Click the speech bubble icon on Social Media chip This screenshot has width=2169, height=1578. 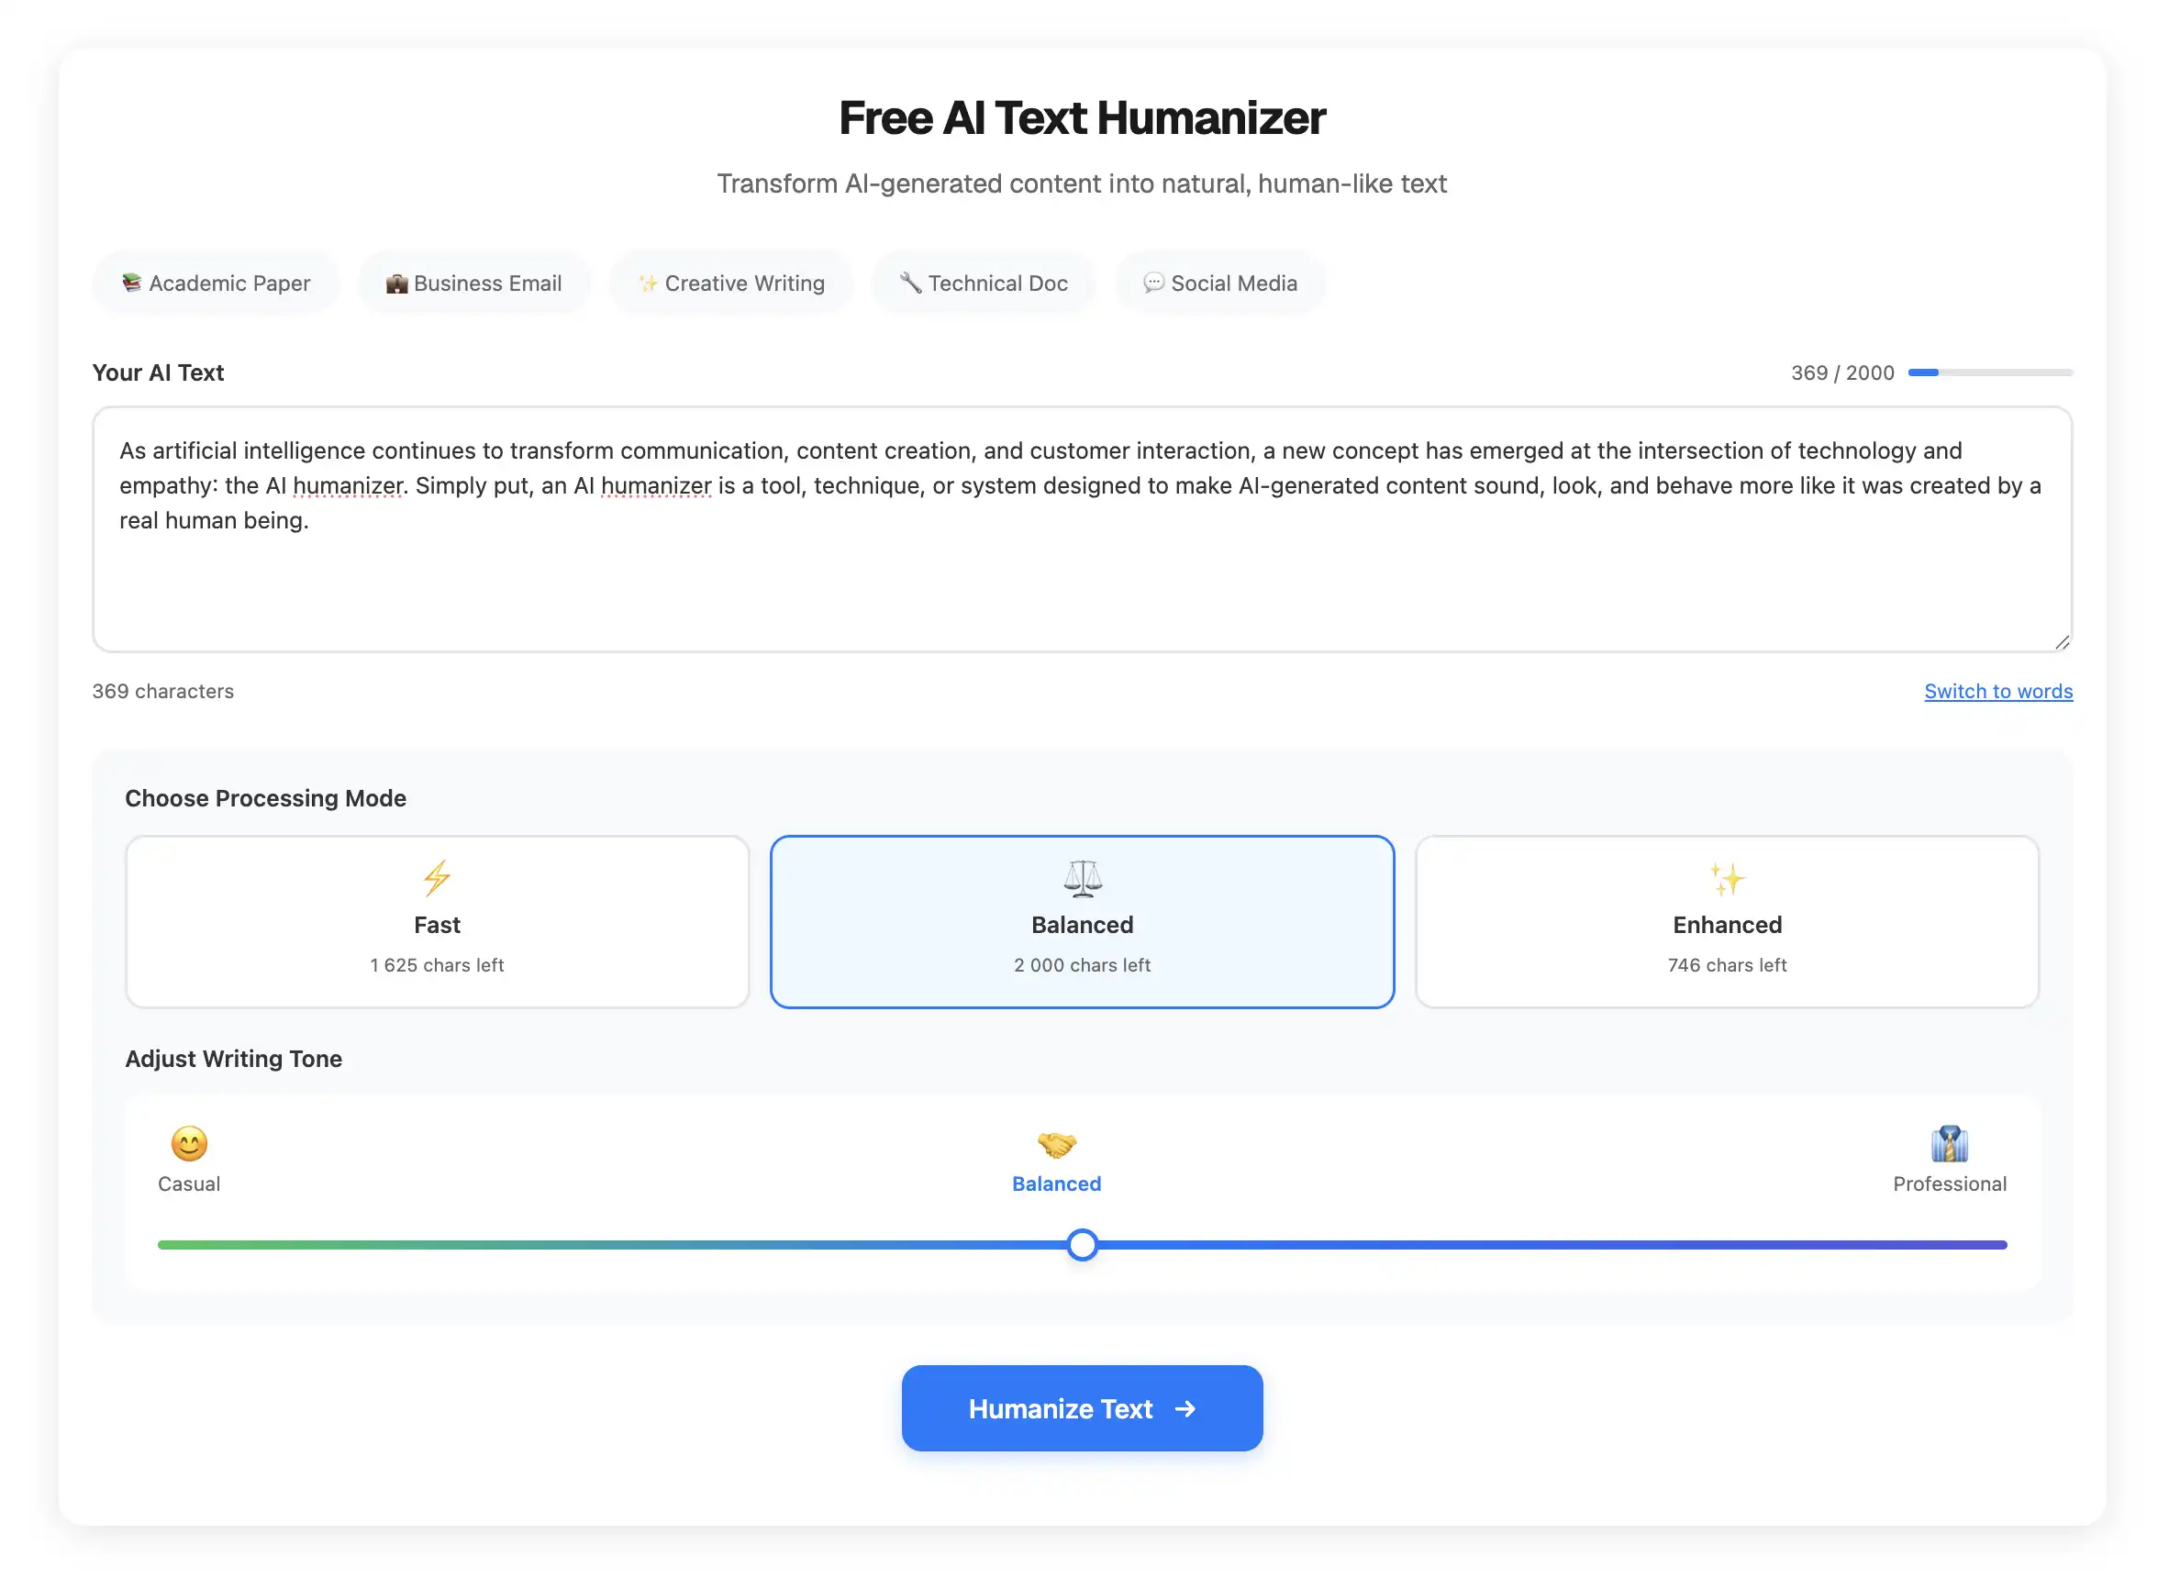[1153, 283]
